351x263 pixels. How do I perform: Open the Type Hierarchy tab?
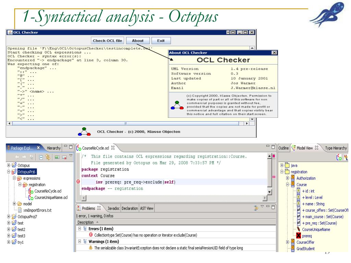(x=336, y=148)
